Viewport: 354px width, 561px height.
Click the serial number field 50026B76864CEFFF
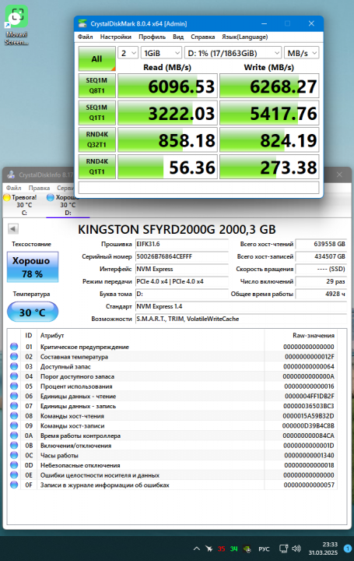click(182, 256)
